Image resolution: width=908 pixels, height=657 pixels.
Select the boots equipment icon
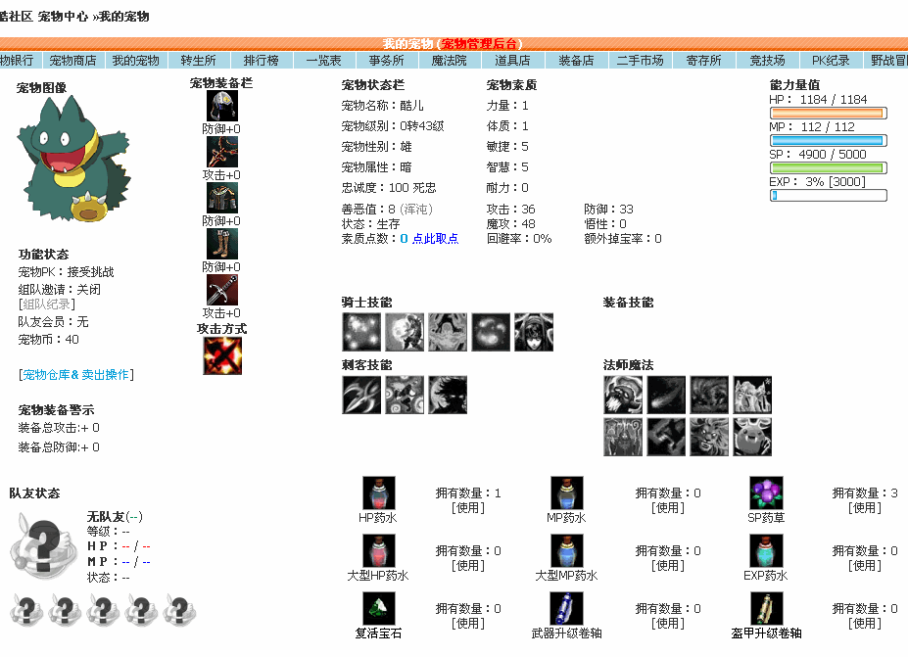coord(222,244)
